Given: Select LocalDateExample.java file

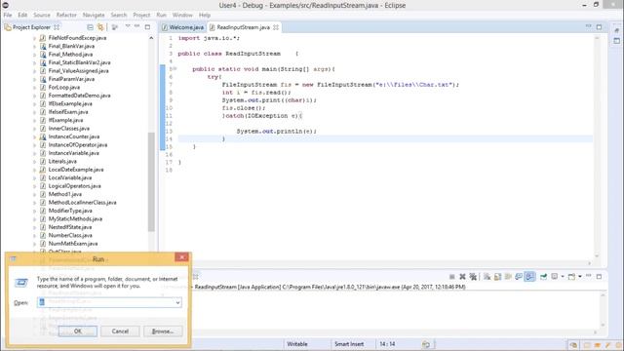Looking at the screenshot, I should pyautogui.click(x=76, y=170).
